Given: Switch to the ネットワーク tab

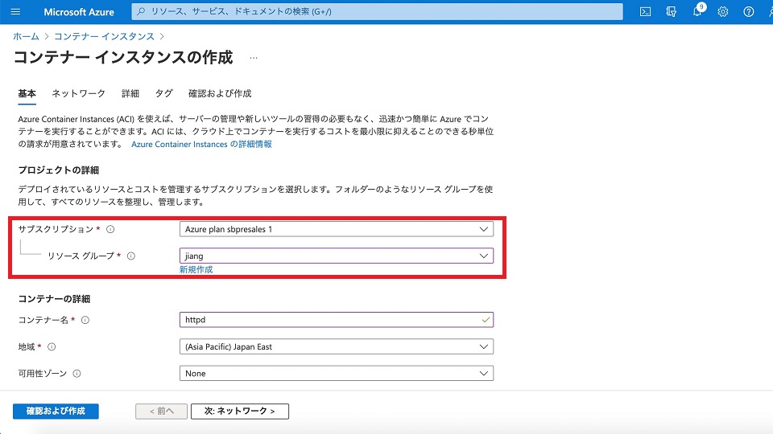Looking at the screenshot, I should (x=78, y=93).
